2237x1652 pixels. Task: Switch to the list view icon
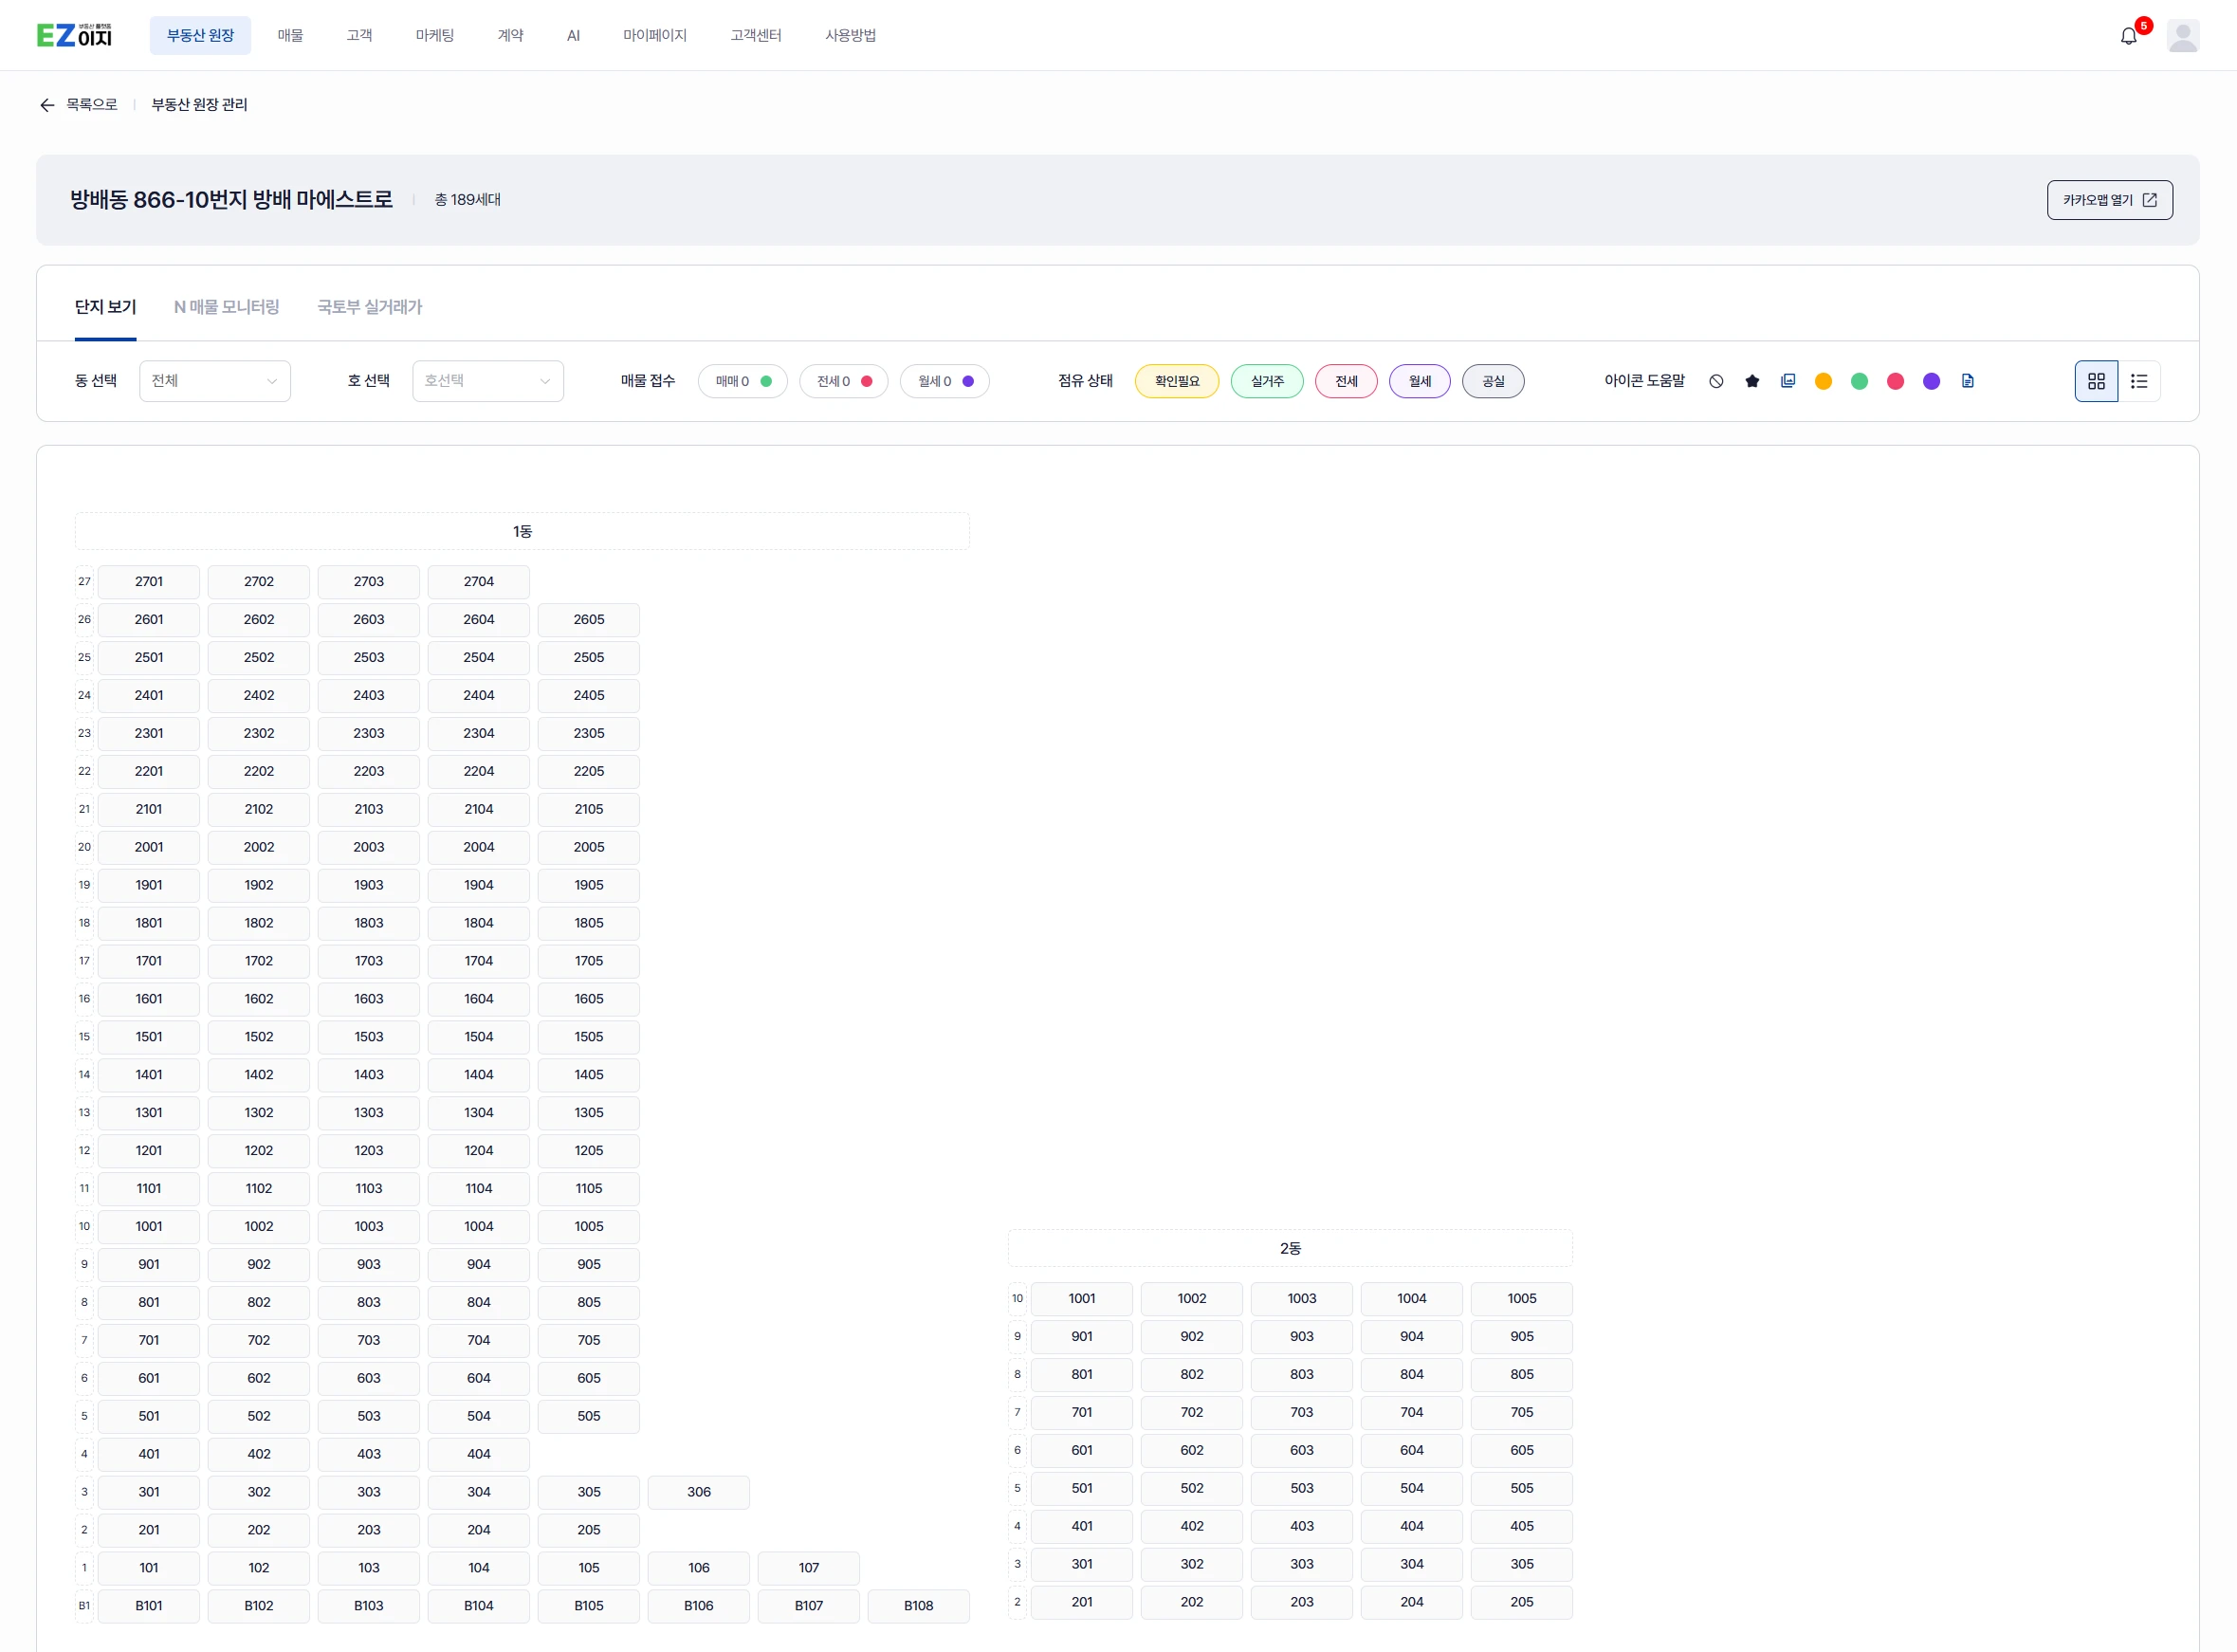pyautogui.click(x=2139, y=381)
